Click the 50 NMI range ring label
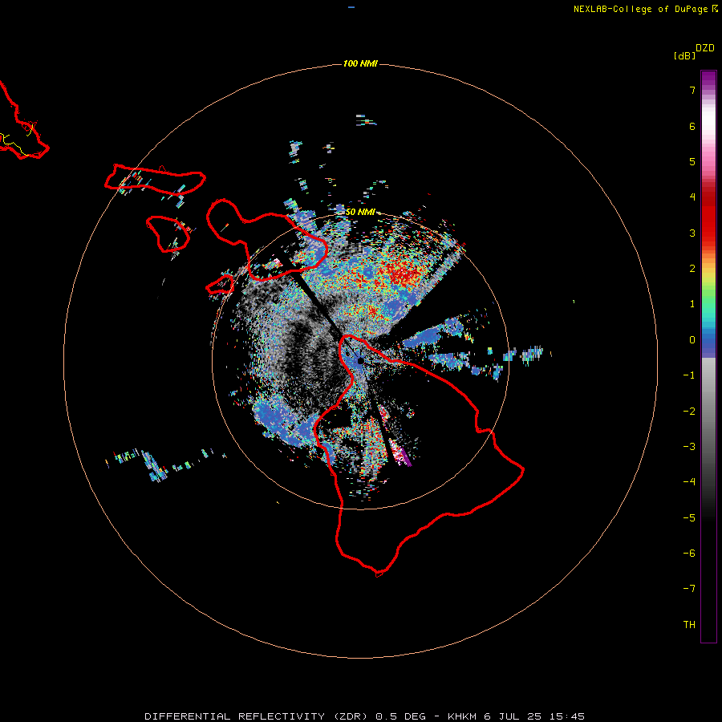 point(360,212)
